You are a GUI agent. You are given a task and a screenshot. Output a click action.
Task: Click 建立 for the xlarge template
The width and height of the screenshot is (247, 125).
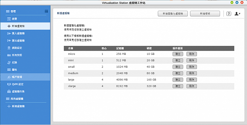(x=178, y=86)
